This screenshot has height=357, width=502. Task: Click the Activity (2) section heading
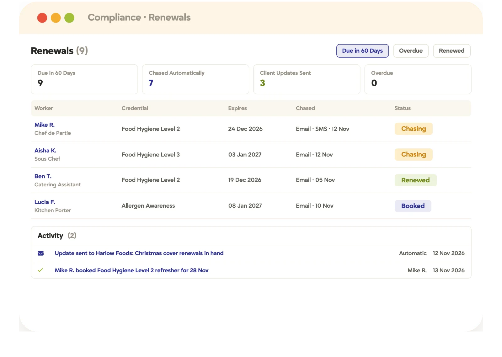tap(57, 236)
